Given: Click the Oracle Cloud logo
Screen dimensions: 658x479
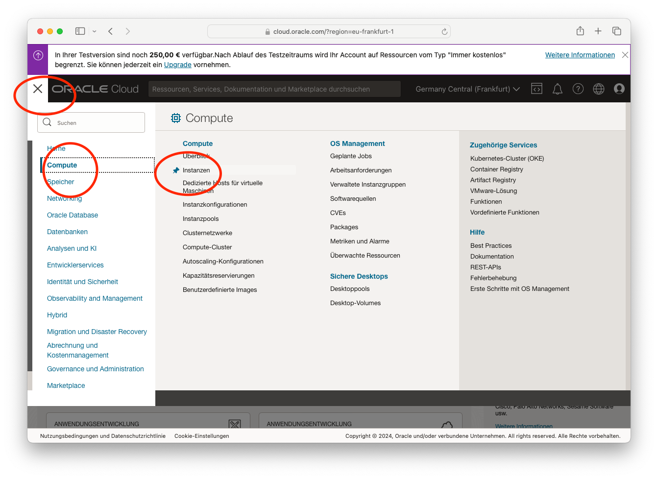Looking at the screenshot, I should tap(96, 89).
